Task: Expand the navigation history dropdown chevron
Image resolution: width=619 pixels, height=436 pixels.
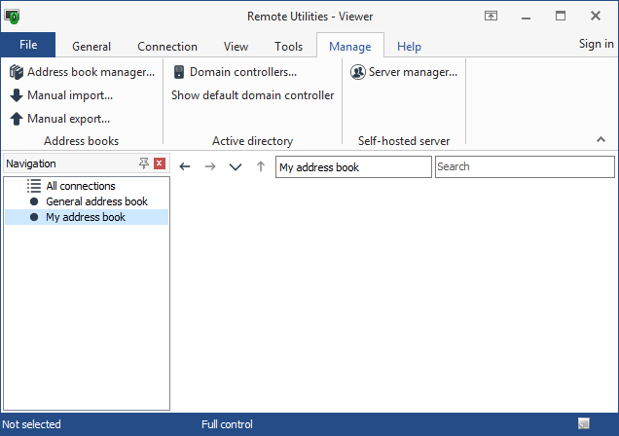Action: point(235,167)
